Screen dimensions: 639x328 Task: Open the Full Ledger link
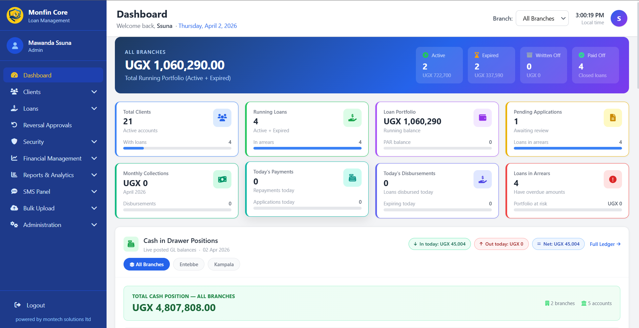604,244
